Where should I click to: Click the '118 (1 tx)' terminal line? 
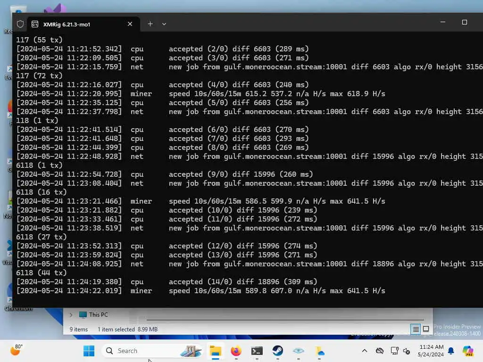click(x=37, y=120)
